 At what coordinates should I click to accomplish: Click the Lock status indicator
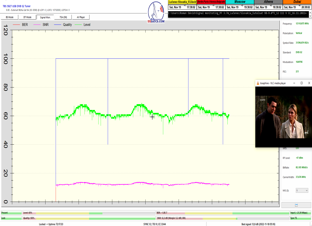[11, 218]
